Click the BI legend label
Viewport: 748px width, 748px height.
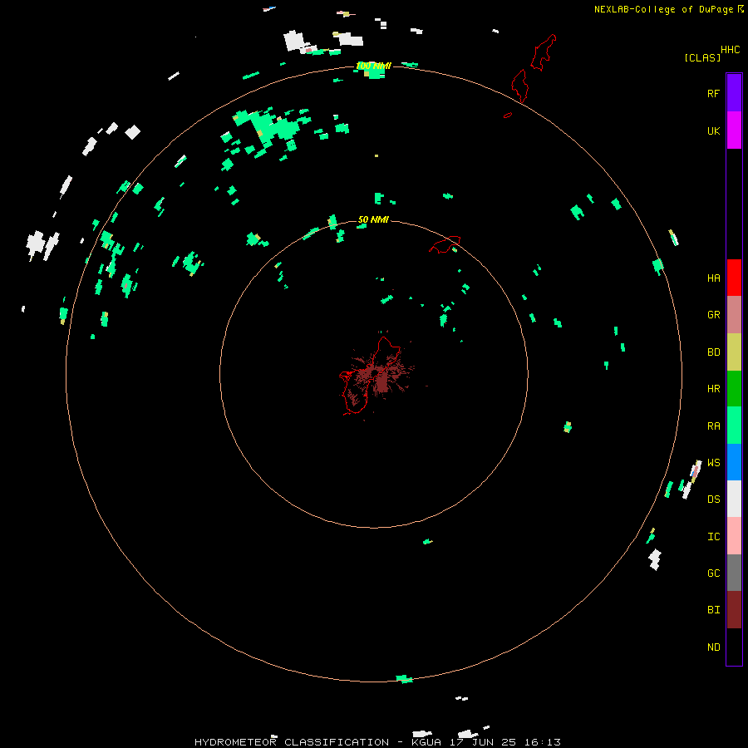coord(713,610)
